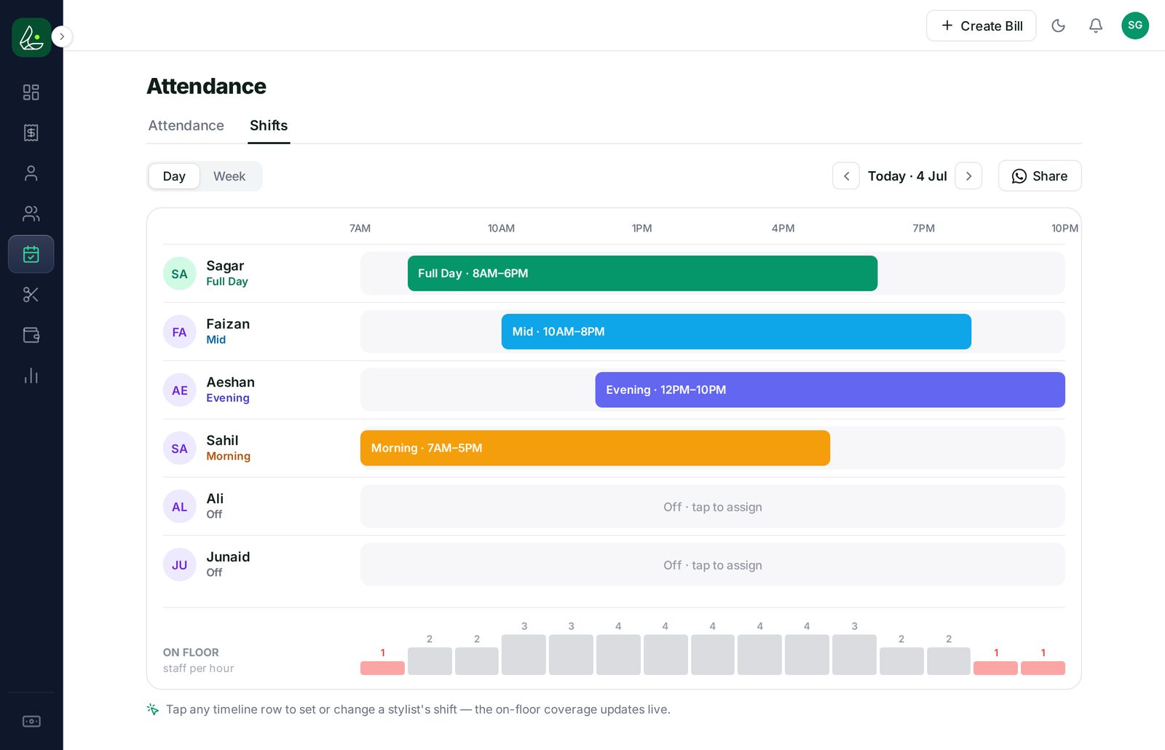The width and height of the screenshot is (1165, 750).
Task: Click the 1PM time header
Action: coord(641,228)
